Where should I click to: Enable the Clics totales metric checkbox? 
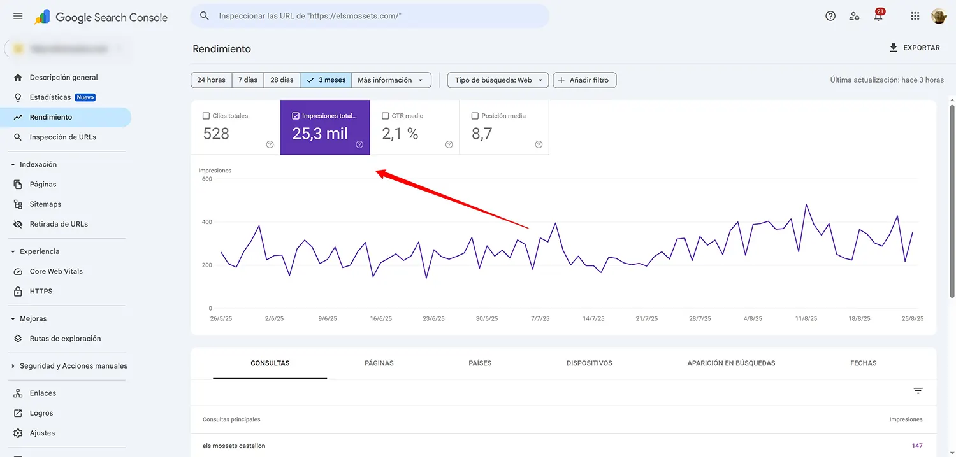pyautogui.click(x=206, y=115)
